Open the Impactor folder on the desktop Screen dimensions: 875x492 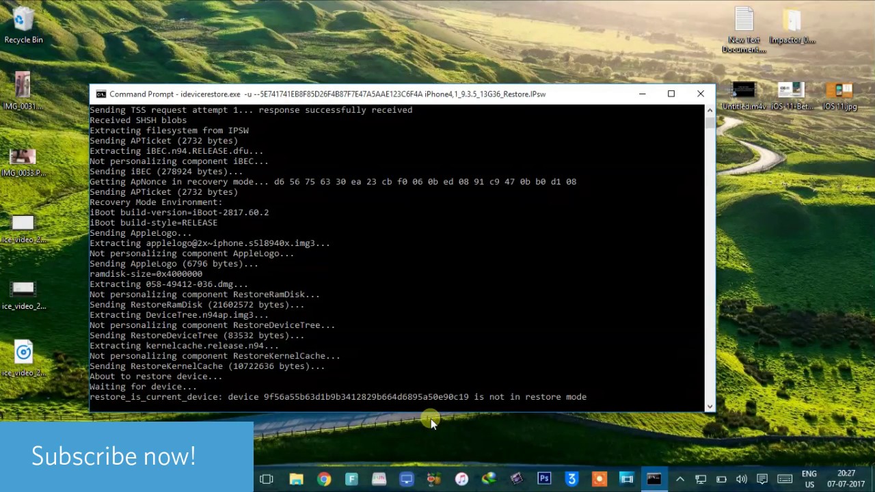tap(792, 26)
